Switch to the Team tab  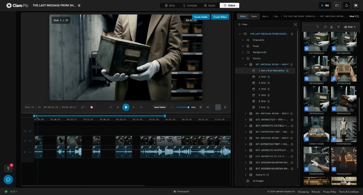pyautogui.click(x=254, y=16)
